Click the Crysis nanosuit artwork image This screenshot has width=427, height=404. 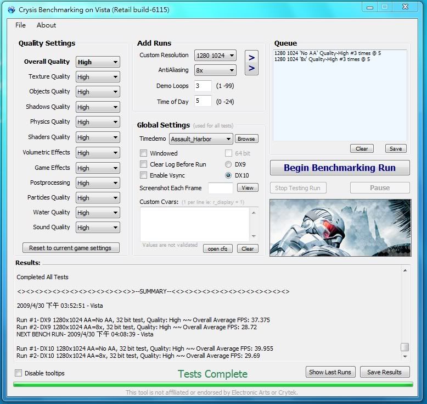(x=340, y=228)
